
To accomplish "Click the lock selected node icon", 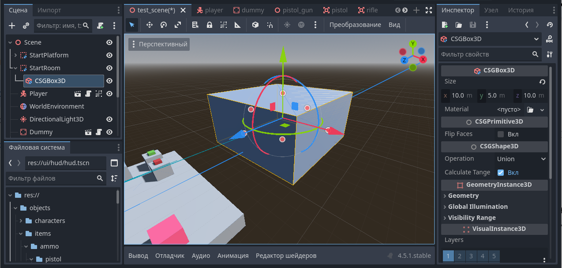I will coord(210,25).
